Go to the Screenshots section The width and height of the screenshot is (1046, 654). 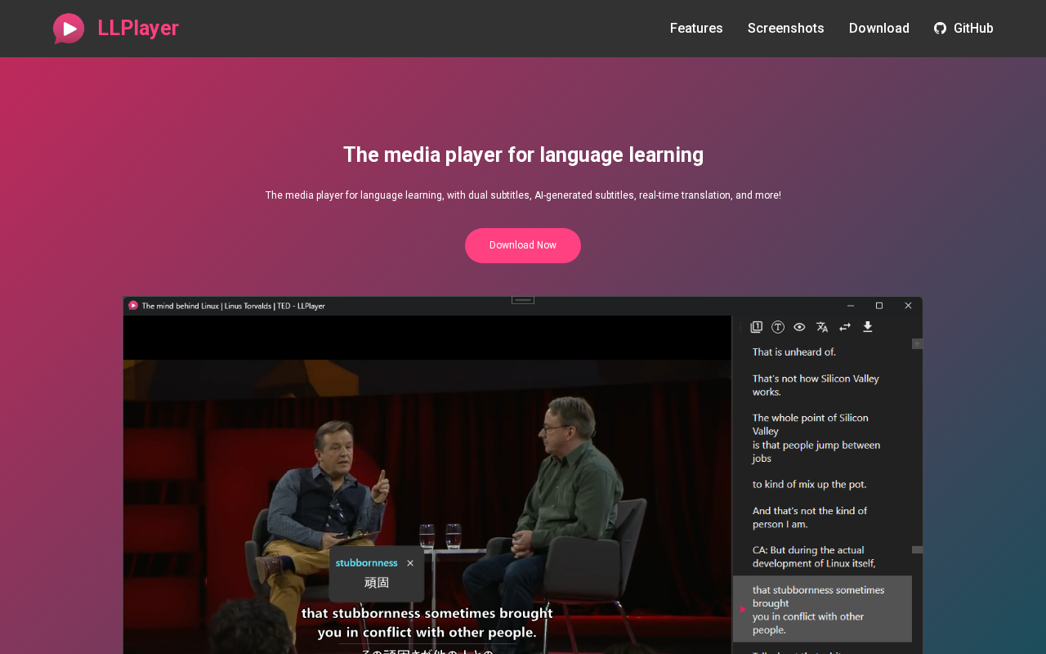coord(786,29)
